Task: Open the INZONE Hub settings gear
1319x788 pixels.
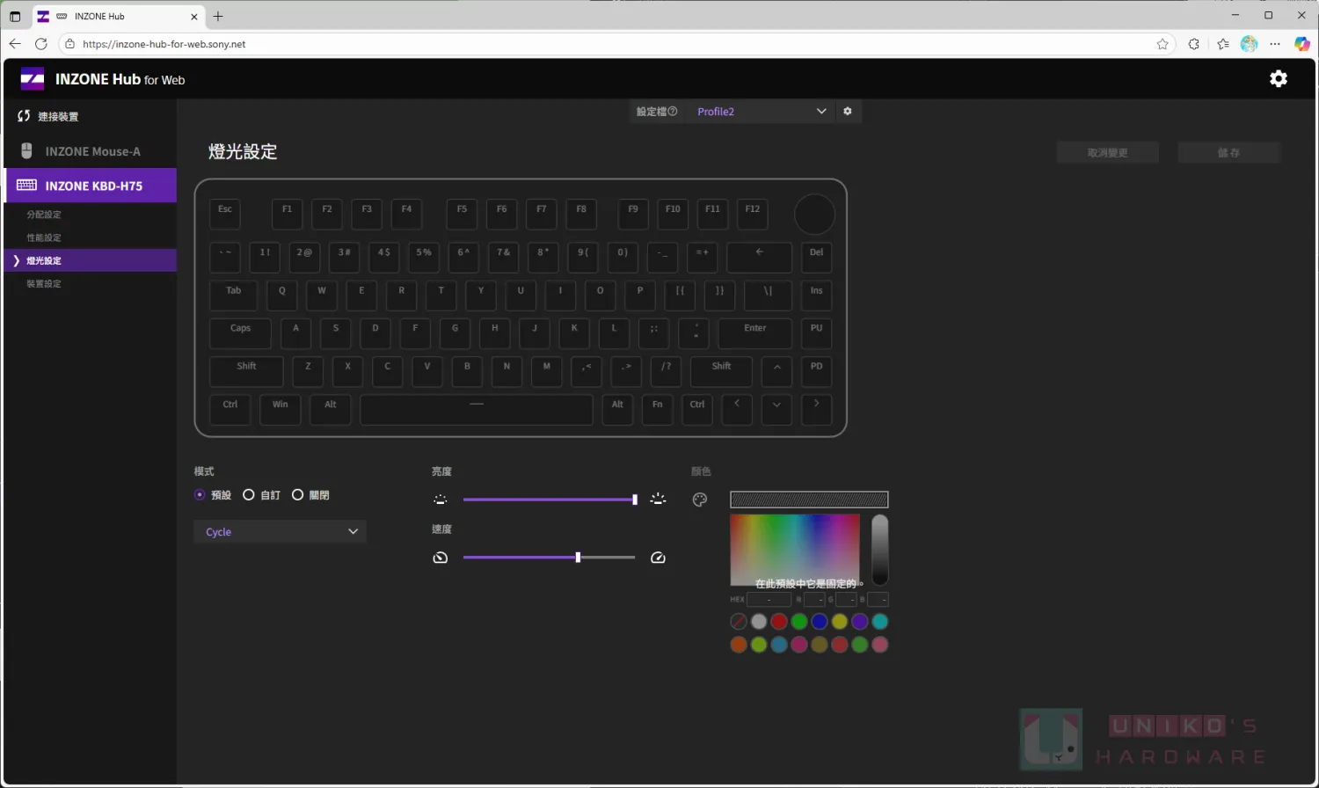Action: tap(1278, 79)
